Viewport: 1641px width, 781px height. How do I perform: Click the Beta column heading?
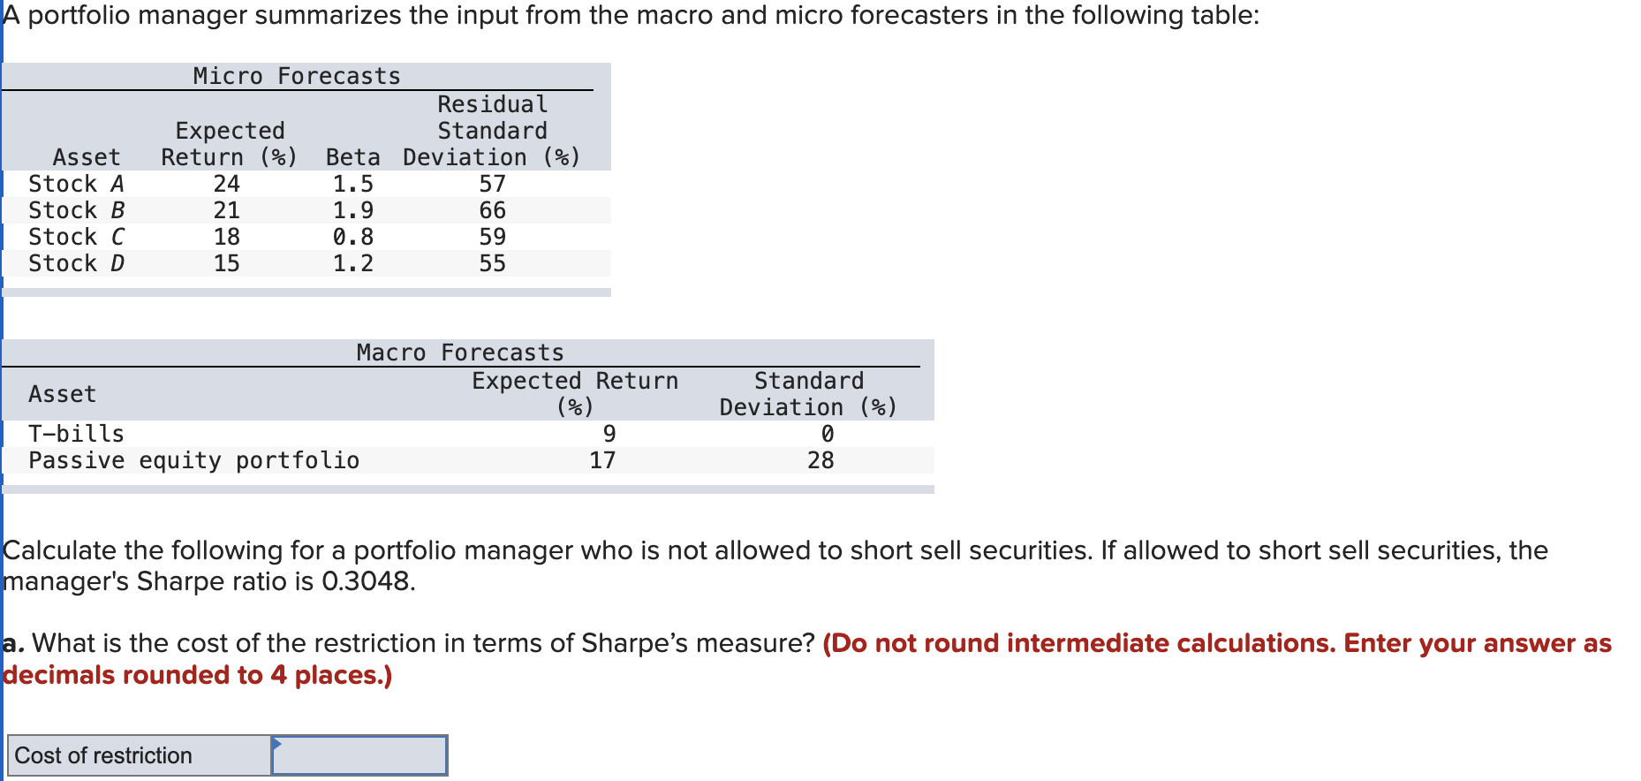tap(352, 156)
